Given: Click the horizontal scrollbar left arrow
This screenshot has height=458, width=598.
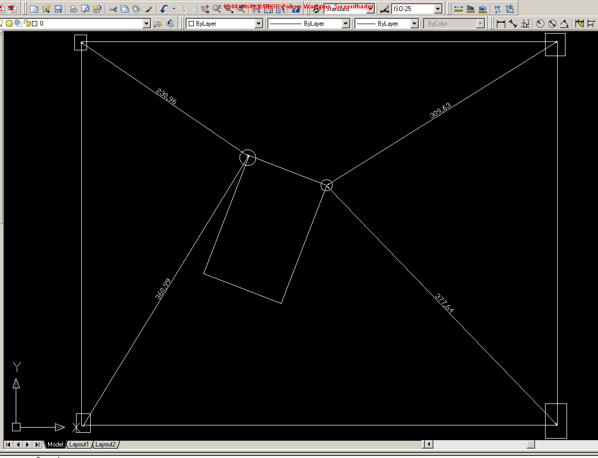Looking at the screenshot, I should pyautogui.click(x=429, y=444).
